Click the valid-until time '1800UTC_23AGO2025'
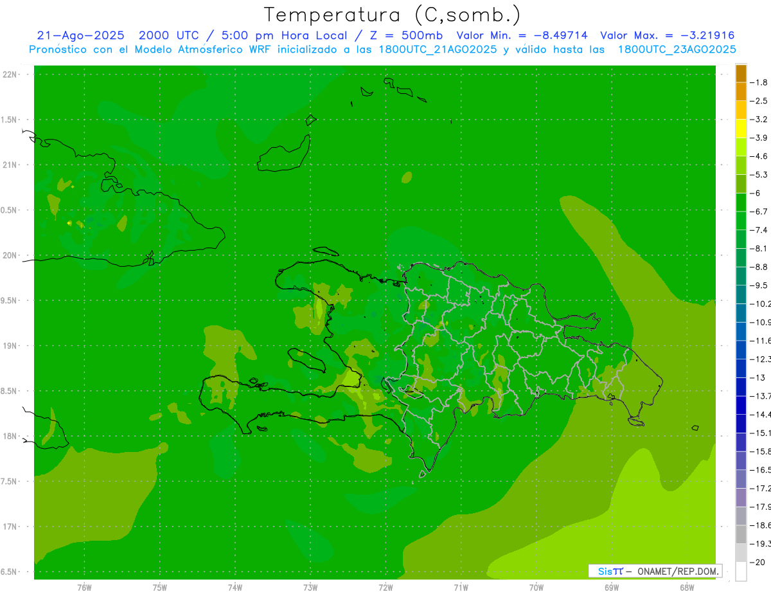Viewport: 771px width, 596px height. (677, 50)
